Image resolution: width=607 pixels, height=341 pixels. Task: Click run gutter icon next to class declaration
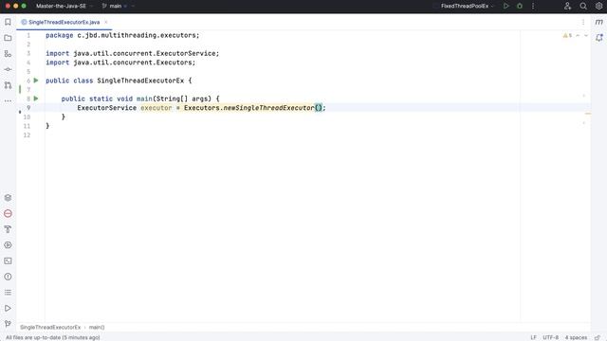(x=36, y=81)
